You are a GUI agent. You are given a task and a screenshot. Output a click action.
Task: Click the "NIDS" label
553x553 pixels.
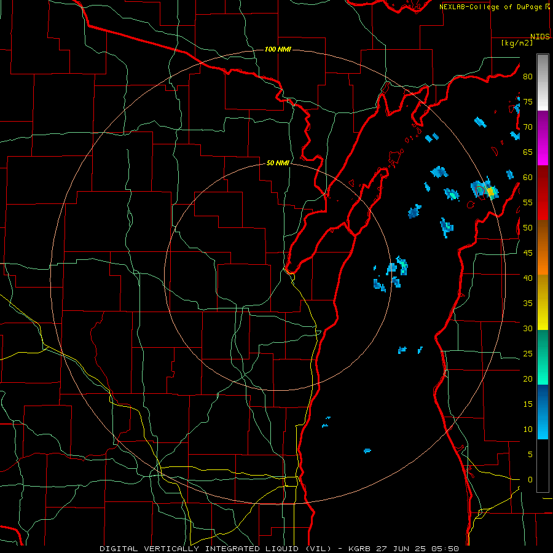(x=540, y=37)
